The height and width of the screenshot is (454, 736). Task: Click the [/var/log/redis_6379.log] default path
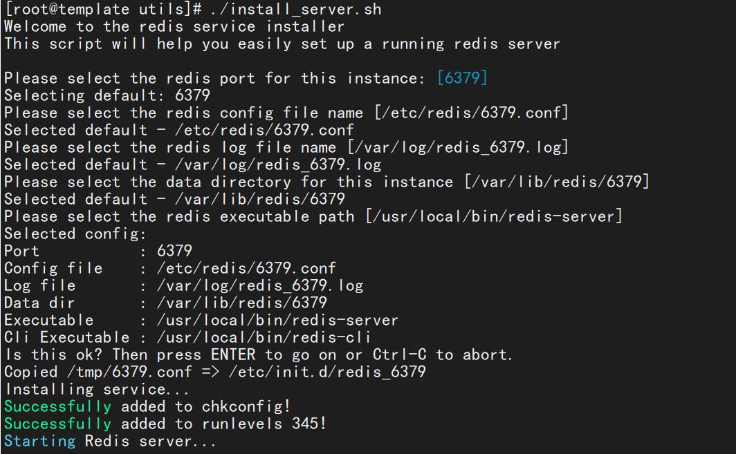click(x=458, y=147)
